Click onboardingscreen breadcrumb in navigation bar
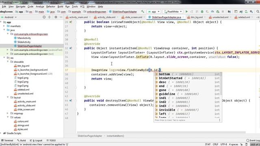Image resolution: width=260 pixels, height=146 pixels. 97,12
